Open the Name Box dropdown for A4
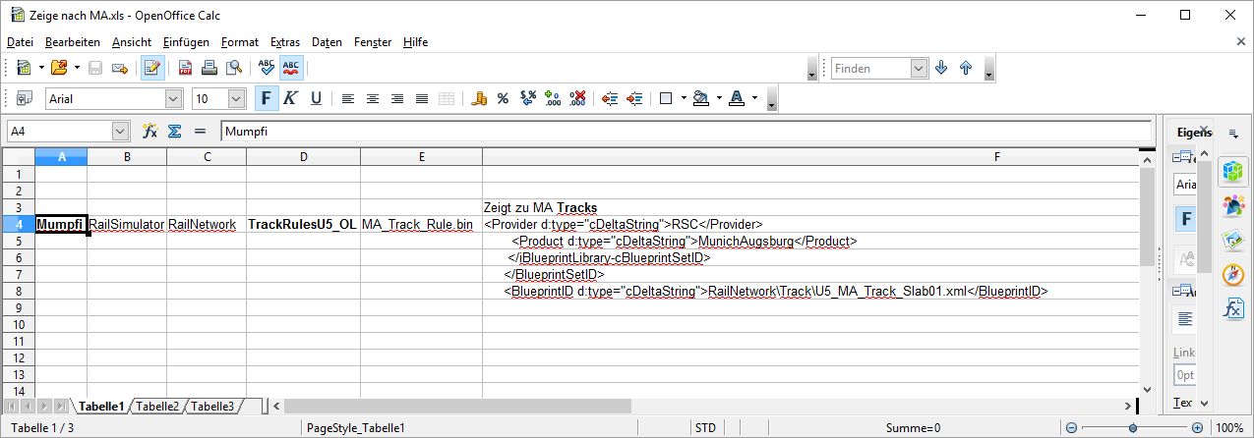This screenshot has width=1254, height=438. (x=120, y=131)
